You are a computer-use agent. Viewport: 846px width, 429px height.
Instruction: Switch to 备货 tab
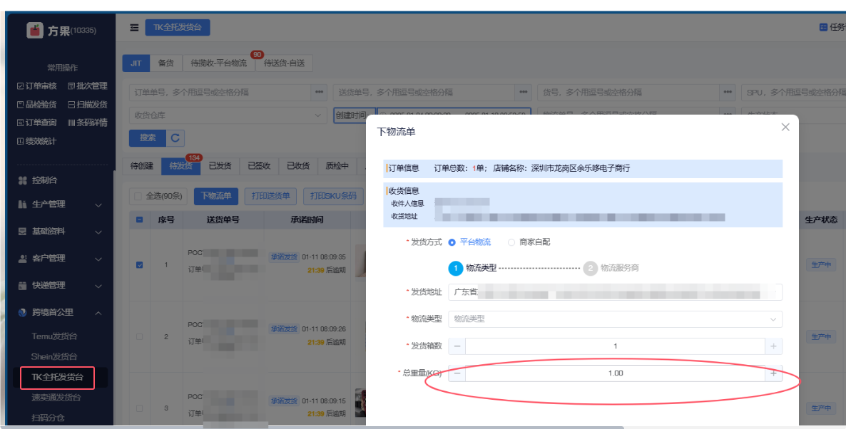coord(165,63)
